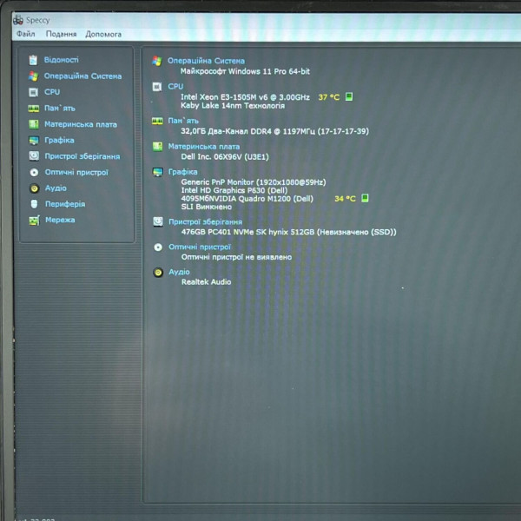The height and width of the screenshot is (521, 521).
Task: Click text Generic PnP Monitor (1920x1080@59Hz)
Action: 254,182
